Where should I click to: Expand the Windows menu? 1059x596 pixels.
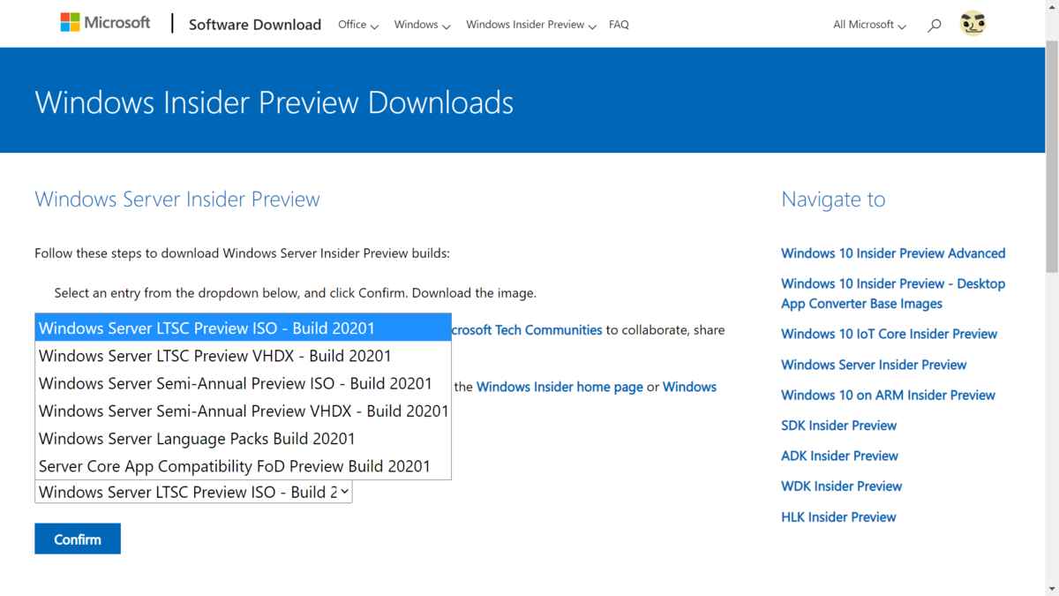pyautogui.click(x=423, y=25)
